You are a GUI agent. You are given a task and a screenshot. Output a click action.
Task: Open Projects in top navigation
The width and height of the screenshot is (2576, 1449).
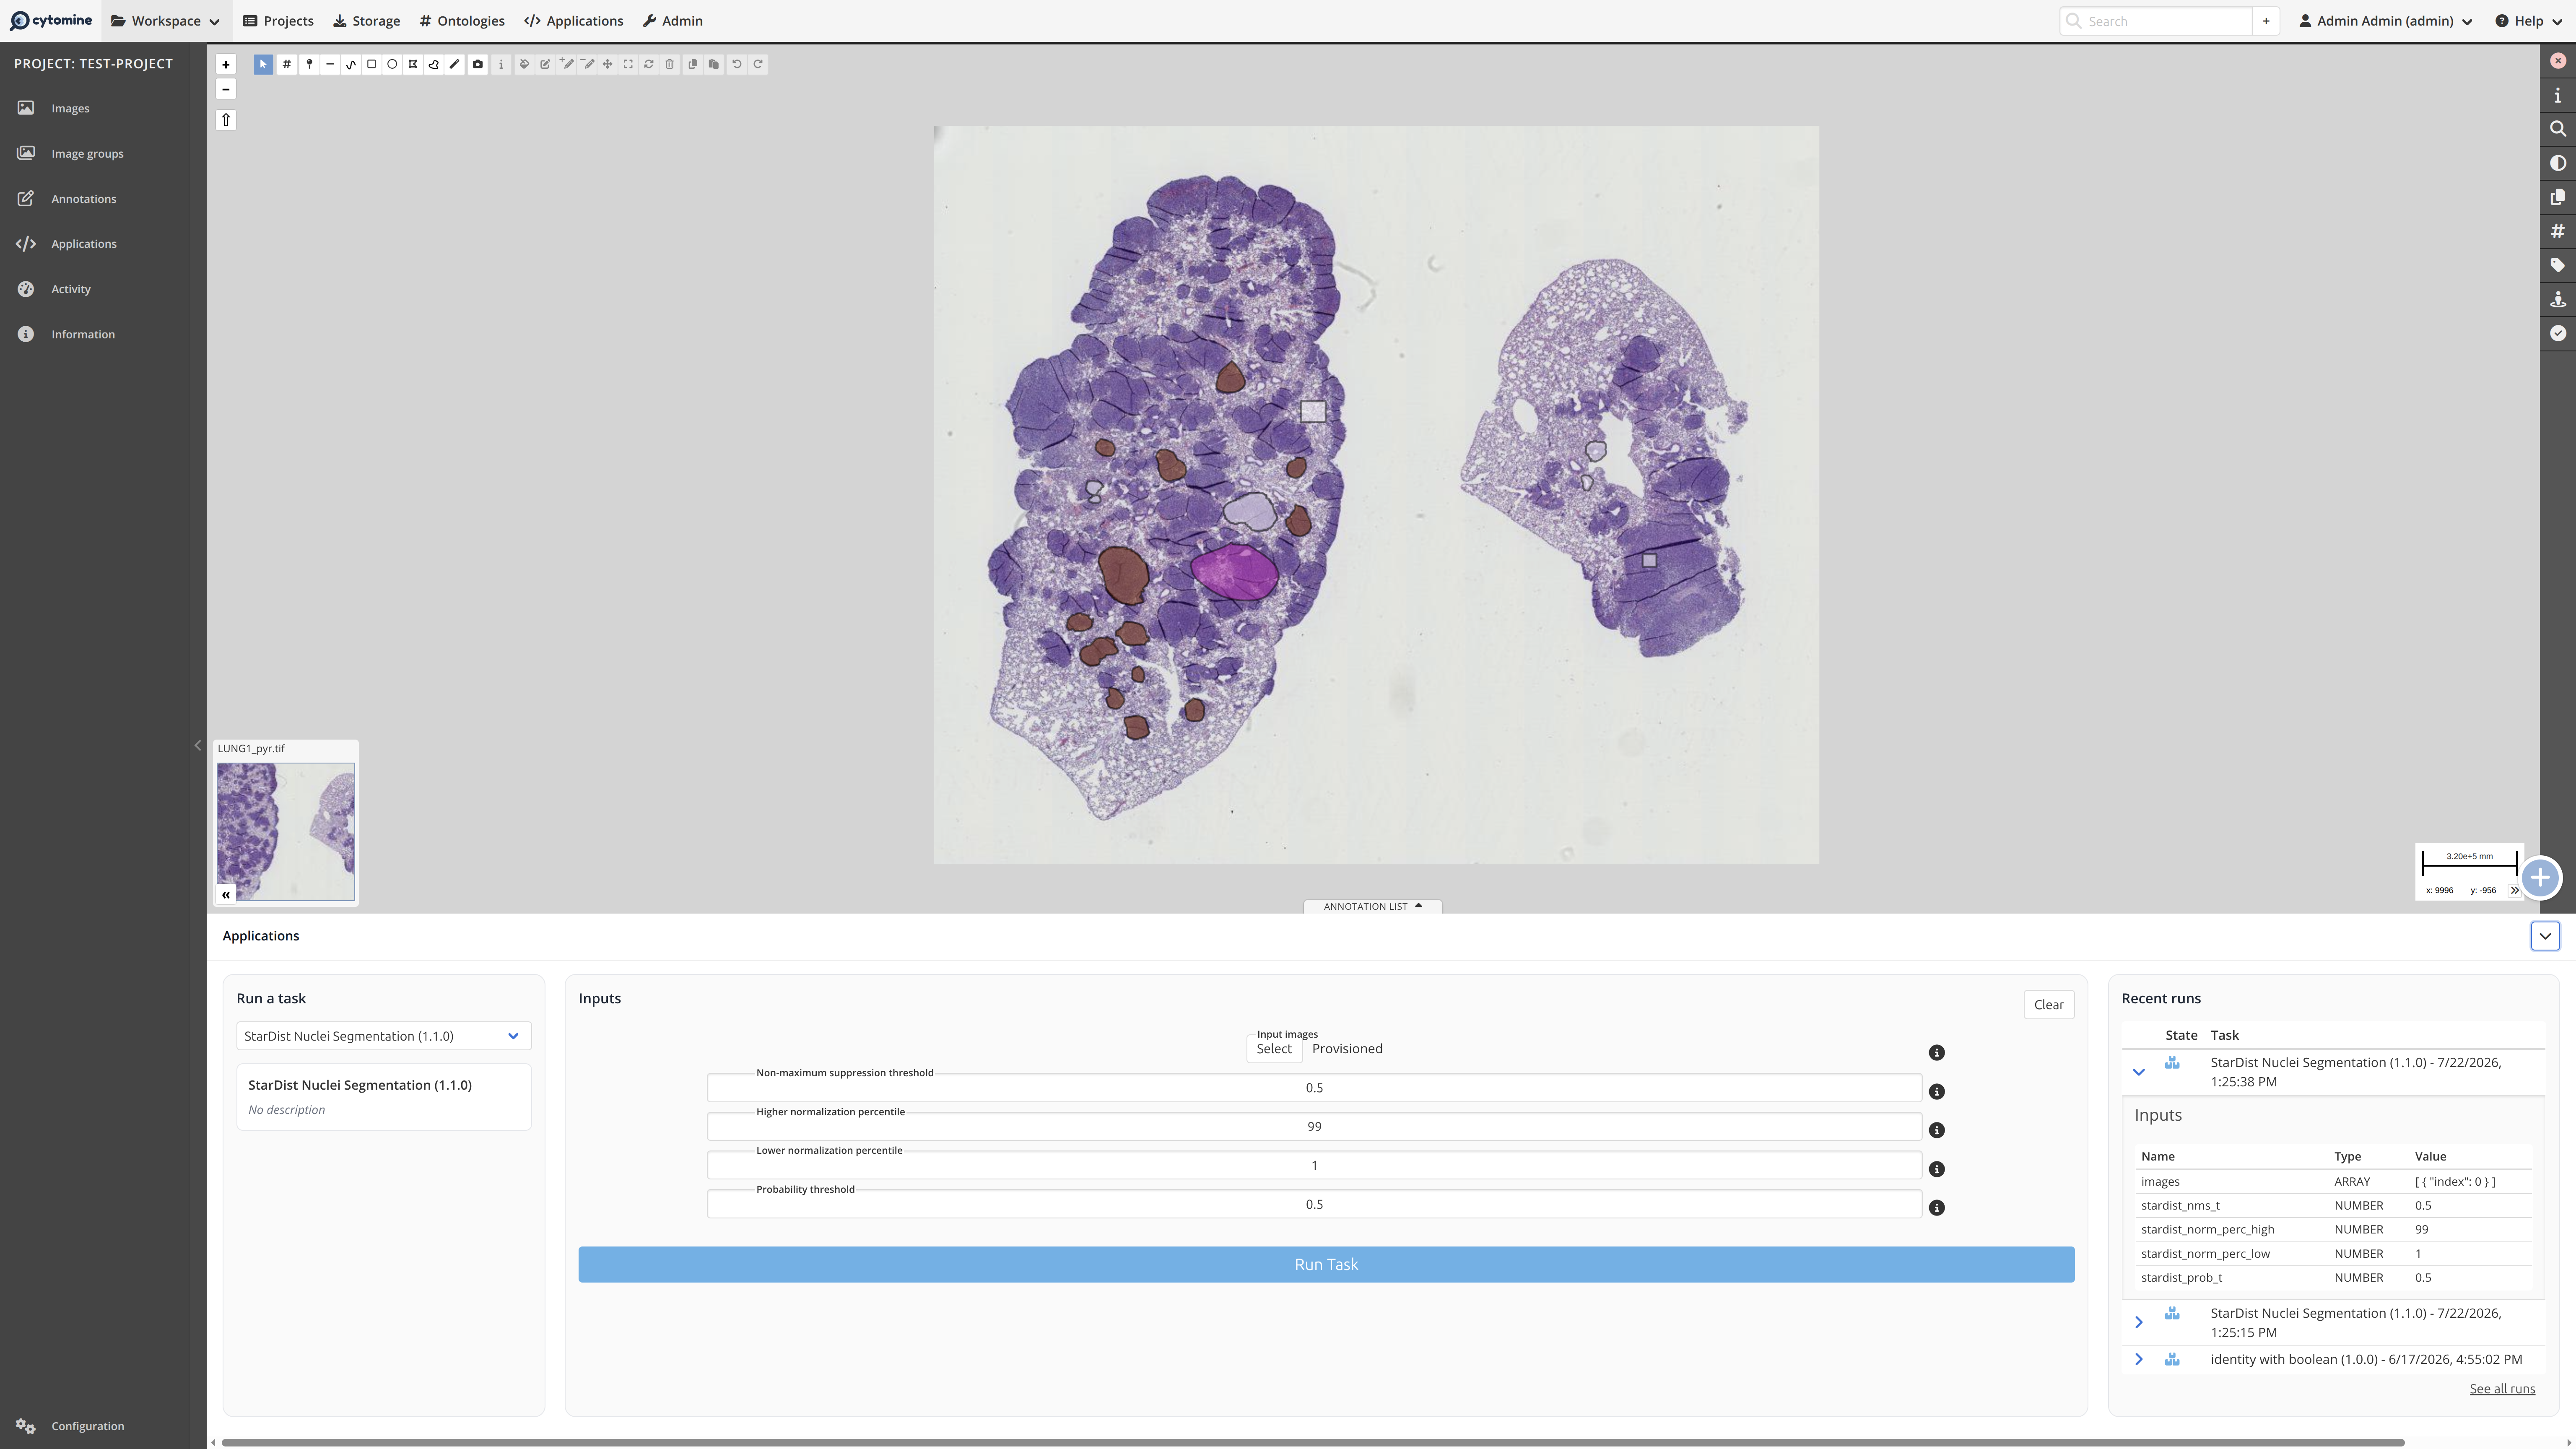278,21
